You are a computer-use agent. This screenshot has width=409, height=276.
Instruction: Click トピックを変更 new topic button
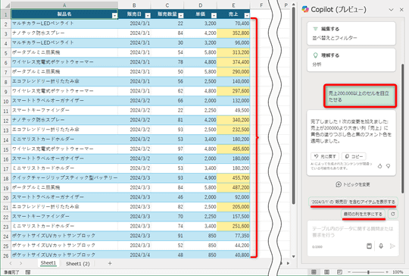tap(353, 184)
